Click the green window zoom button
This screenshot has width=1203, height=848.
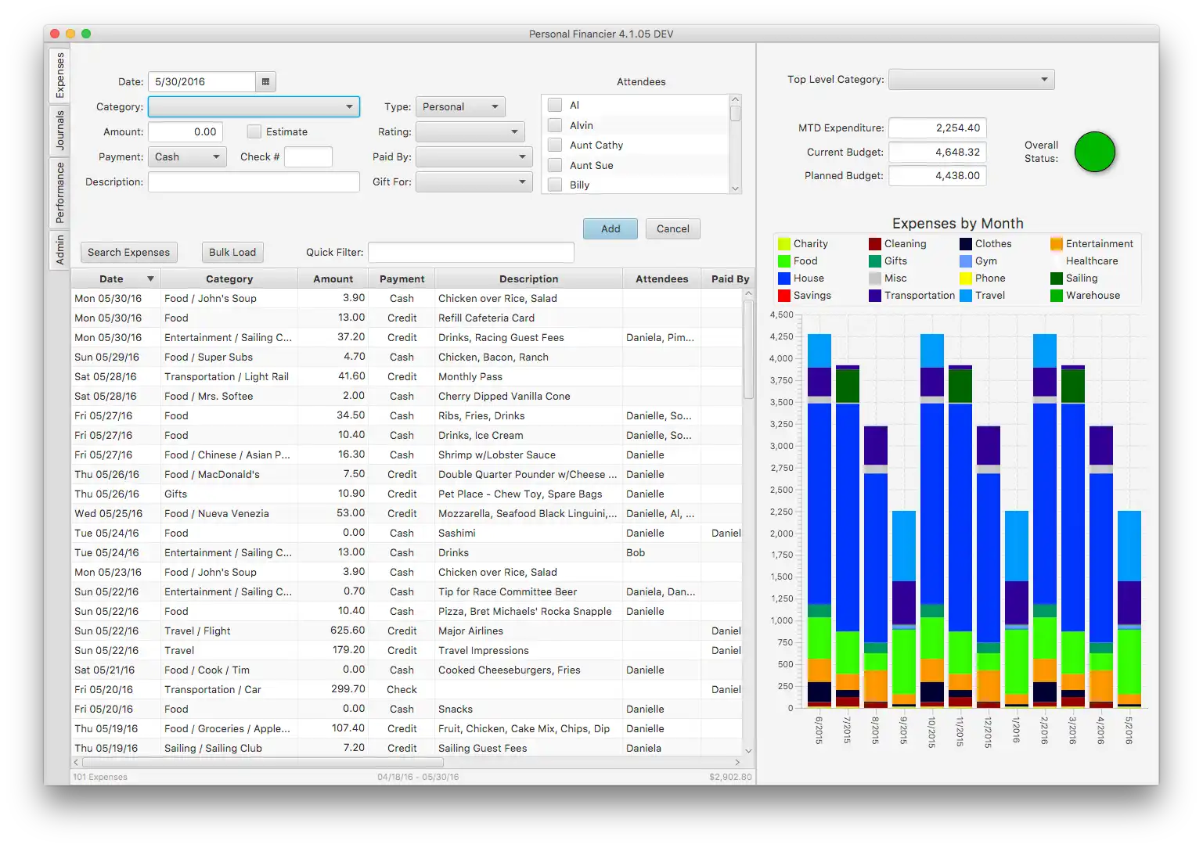(x=86, y=34)
